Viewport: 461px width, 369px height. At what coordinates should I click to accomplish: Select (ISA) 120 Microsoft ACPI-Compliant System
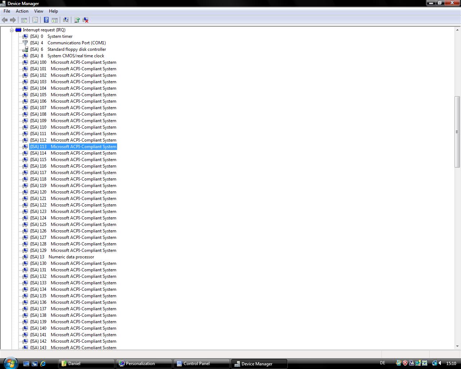(x=73, y=192)
